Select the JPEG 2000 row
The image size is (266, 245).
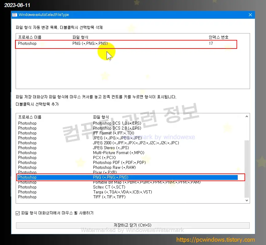point(128,143)
